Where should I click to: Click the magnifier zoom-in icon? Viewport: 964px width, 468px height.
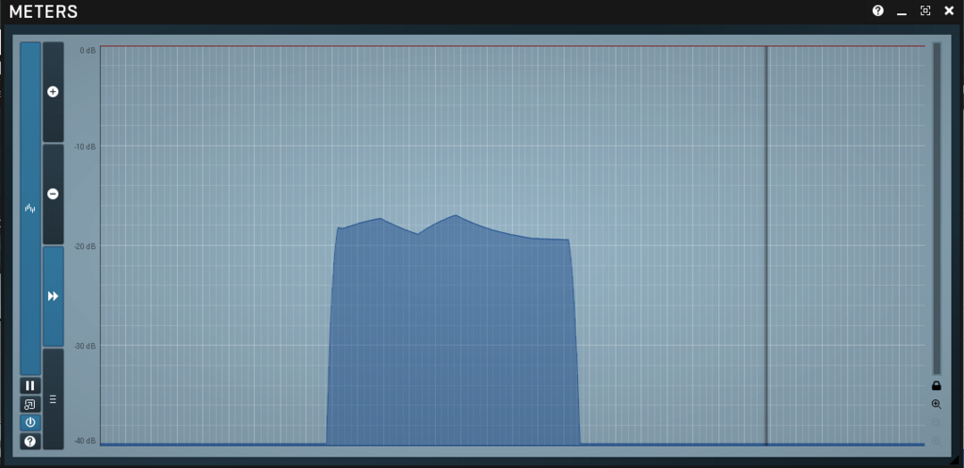937,404
